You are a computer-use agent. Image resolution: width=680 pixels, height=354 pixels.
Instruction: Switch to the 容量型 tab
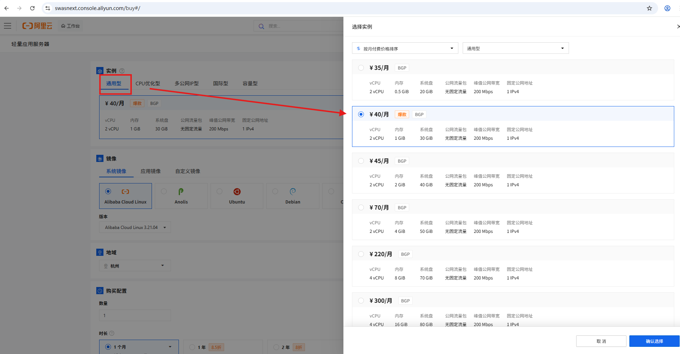(250, 83)
